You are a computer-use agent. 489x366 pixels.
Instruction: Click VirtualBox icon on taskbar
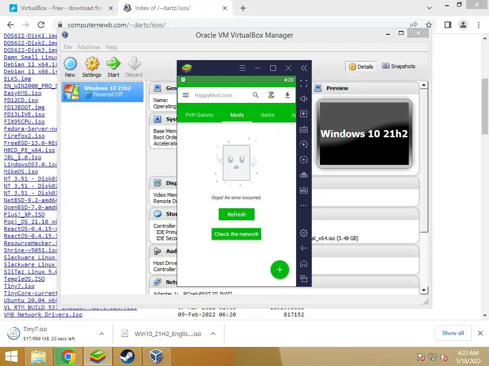156,356
